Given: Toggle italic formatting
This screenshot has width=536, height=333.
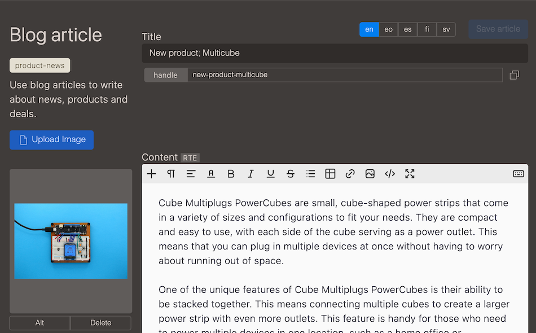Looking at the screenshot, I should tap(251, 174).
